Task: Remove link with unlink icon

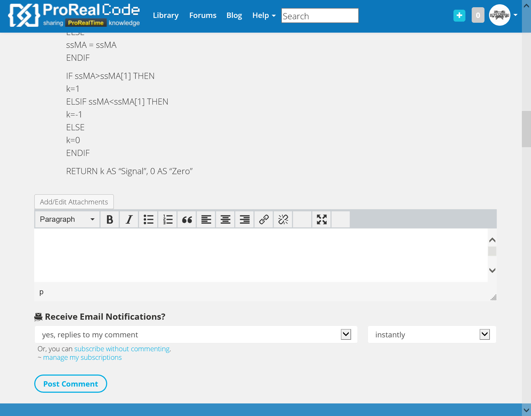Action: [x=283, y=219]
